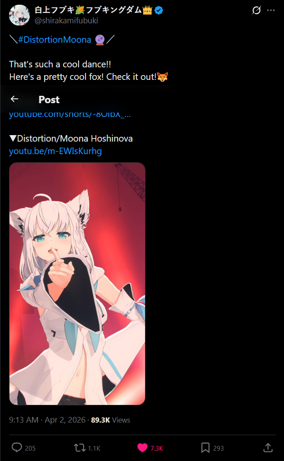Click the back arrow next to Post
Screen dimensions: 284x461
coord(14,99)
